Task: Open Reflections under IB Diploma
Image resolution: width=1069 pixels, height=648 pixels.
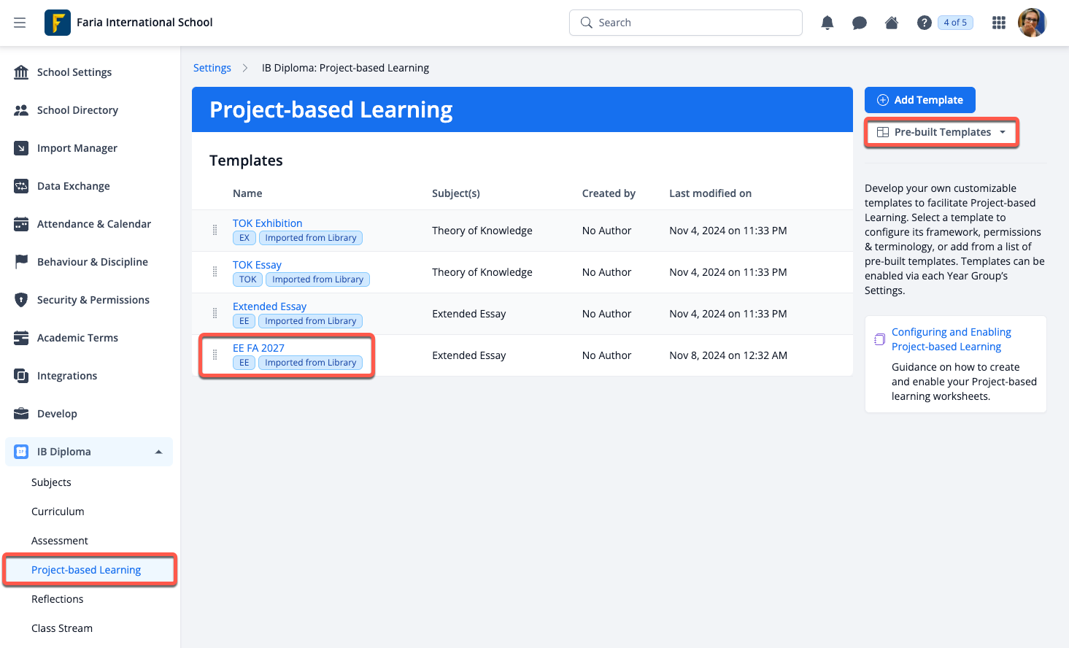Action: point(58,599)
